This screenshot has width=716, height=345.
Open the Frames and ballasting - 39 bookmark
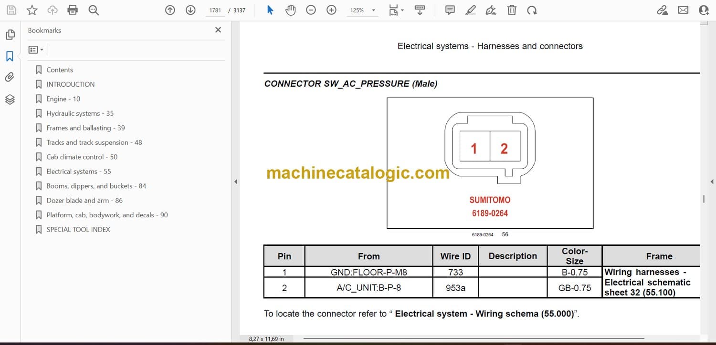(x=86, y=128)
